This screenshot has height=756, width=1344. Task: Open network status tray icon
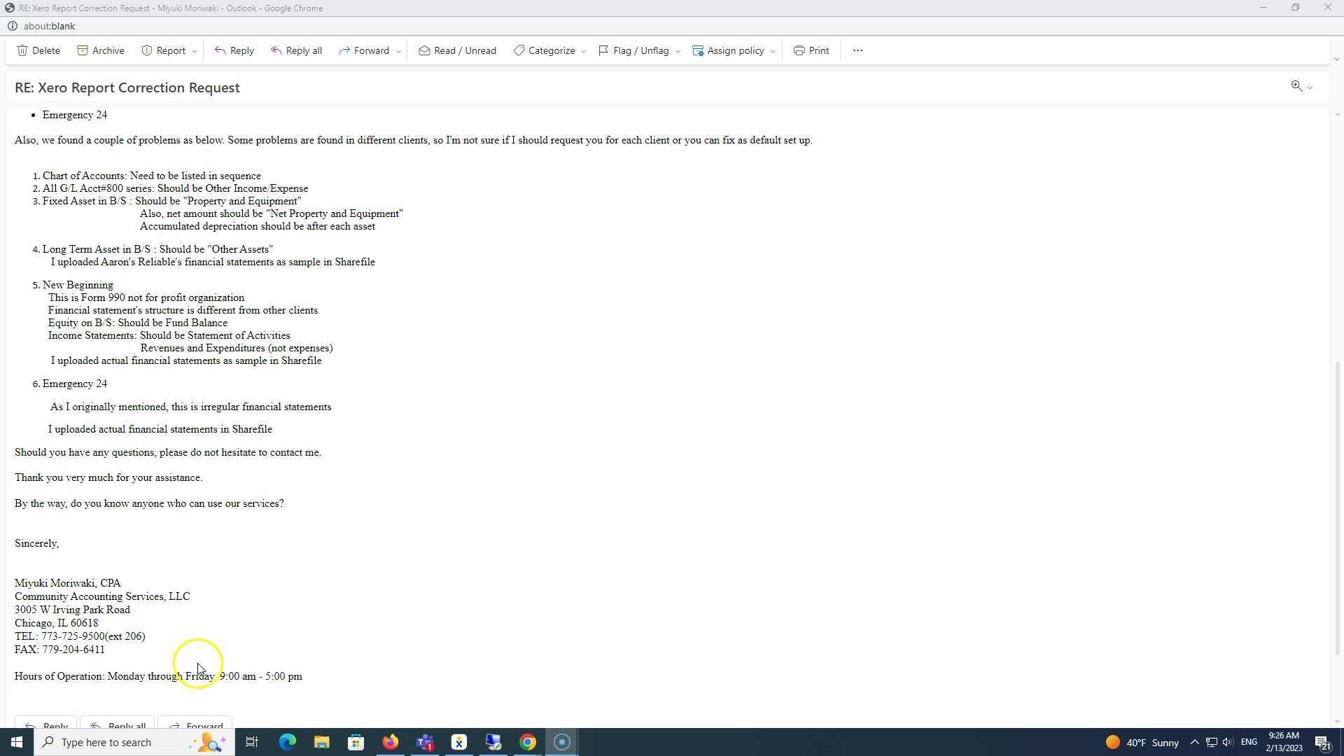(x=1211, y=742)
